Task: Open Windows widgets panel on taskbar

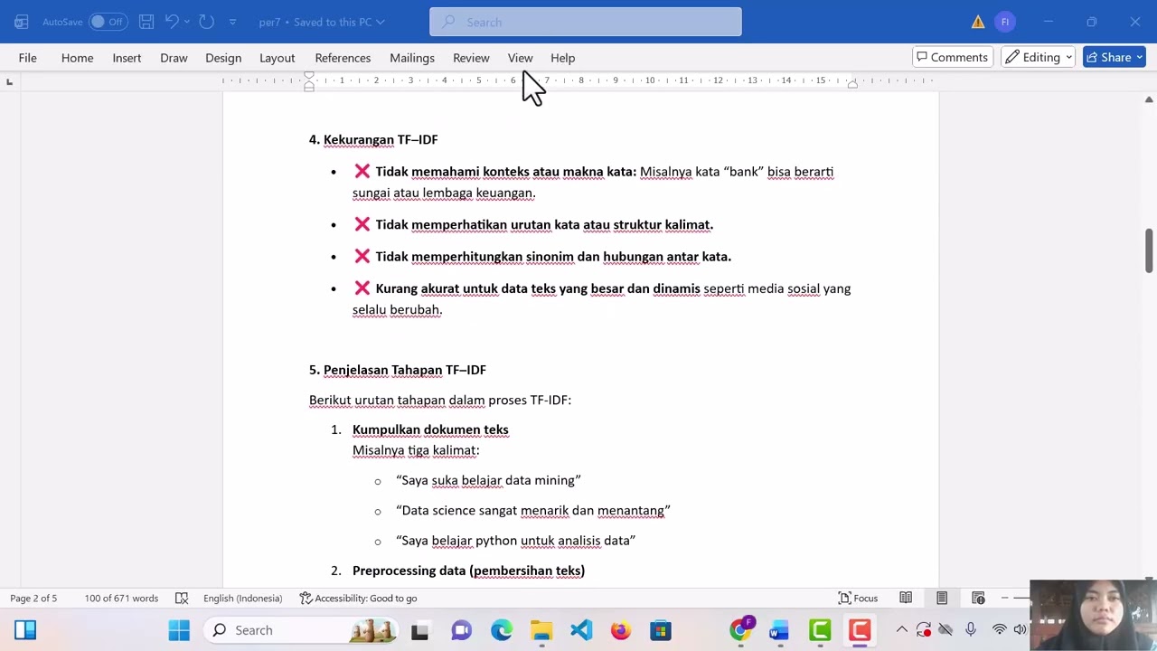Action: (x=25, y=630)
